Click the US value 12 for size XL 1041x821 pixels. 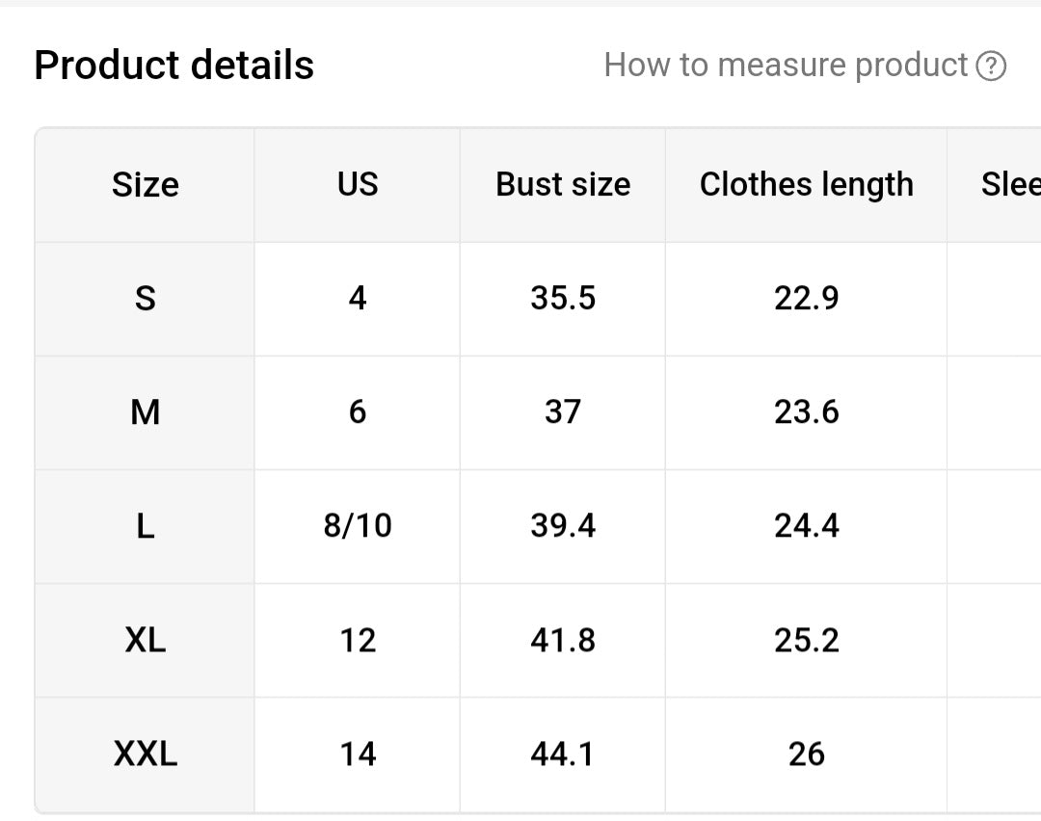(357, 640)
